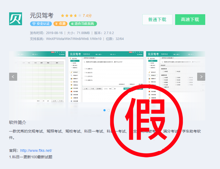This screenshot has height=169, width=220.
Task: Click the 适合当前系统 badge
Action: 83,24
